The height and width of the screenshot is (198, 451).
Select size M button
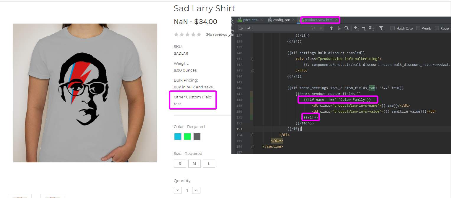[x=194, y=163]
